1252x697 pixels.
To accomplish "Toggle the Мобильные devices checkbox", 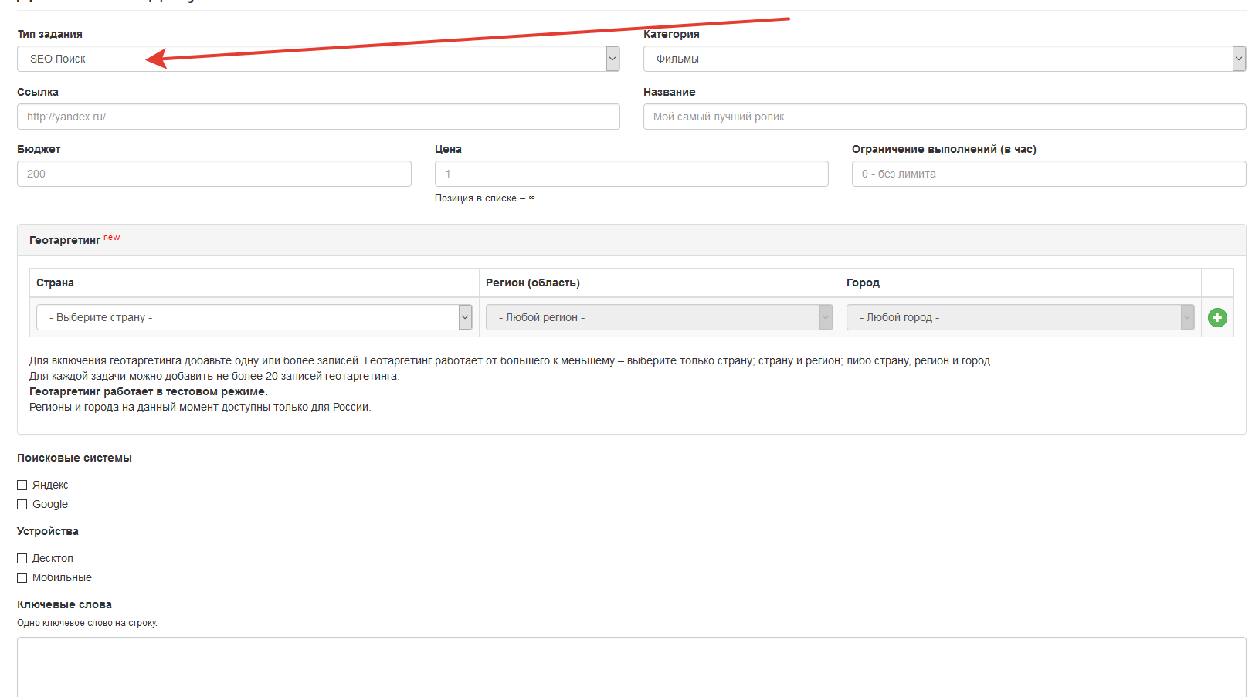I will pyautogui.click(x=22, y=577).
